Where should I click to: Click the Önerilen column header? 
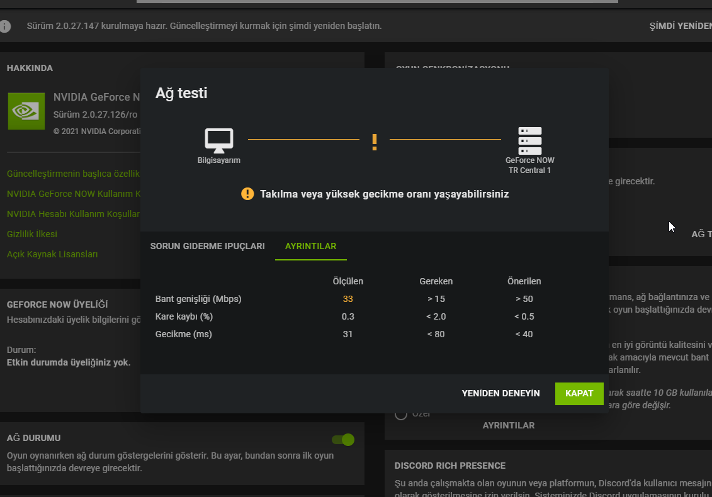point(524,281)
